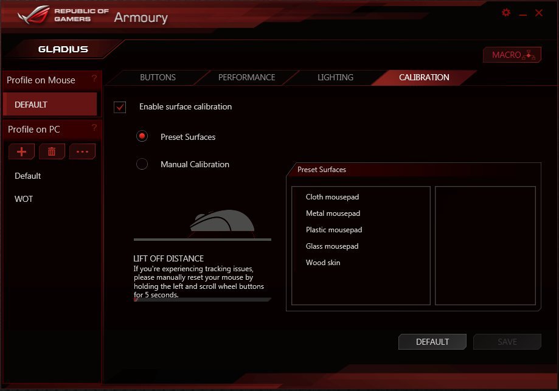Click the SAVE button
This screenshot has height=391, width=559.
pos(507,342)
